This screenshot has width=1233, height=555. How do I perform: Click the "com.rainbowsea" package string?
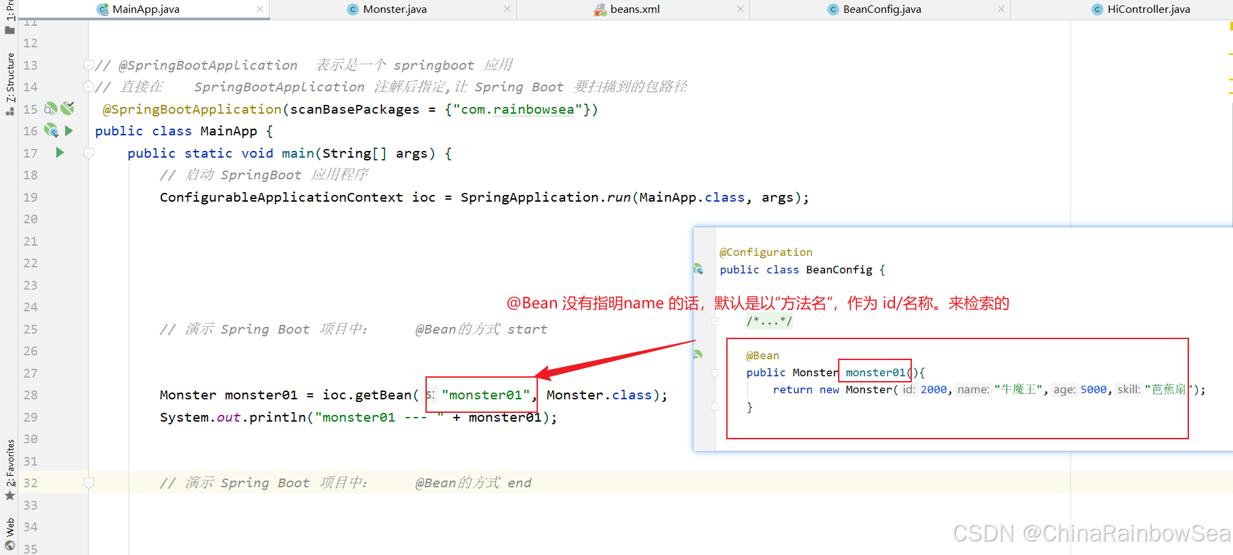point(518,109)
